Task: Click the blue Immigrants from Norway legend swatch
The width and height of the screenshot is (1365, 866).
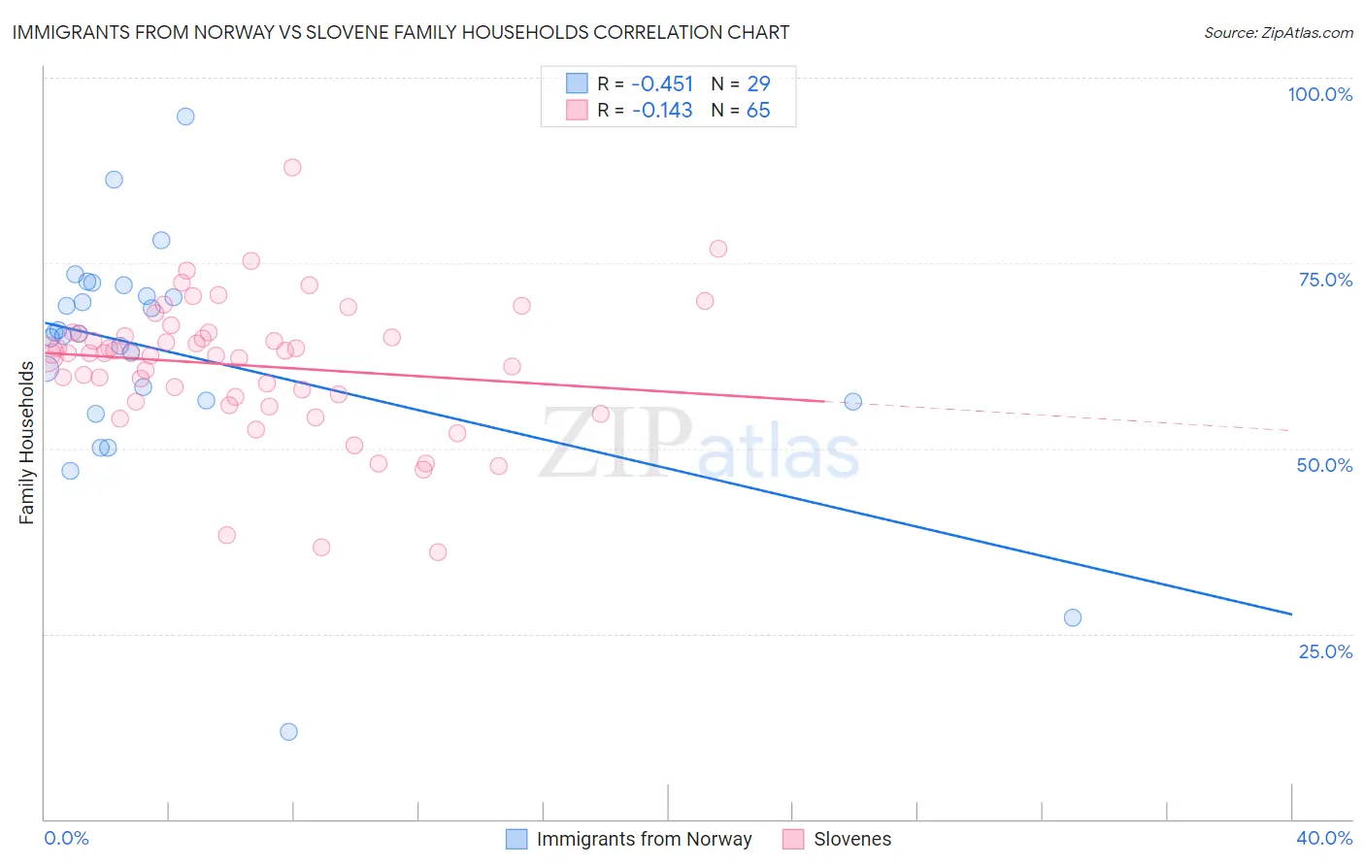Action: pos(516,839)
